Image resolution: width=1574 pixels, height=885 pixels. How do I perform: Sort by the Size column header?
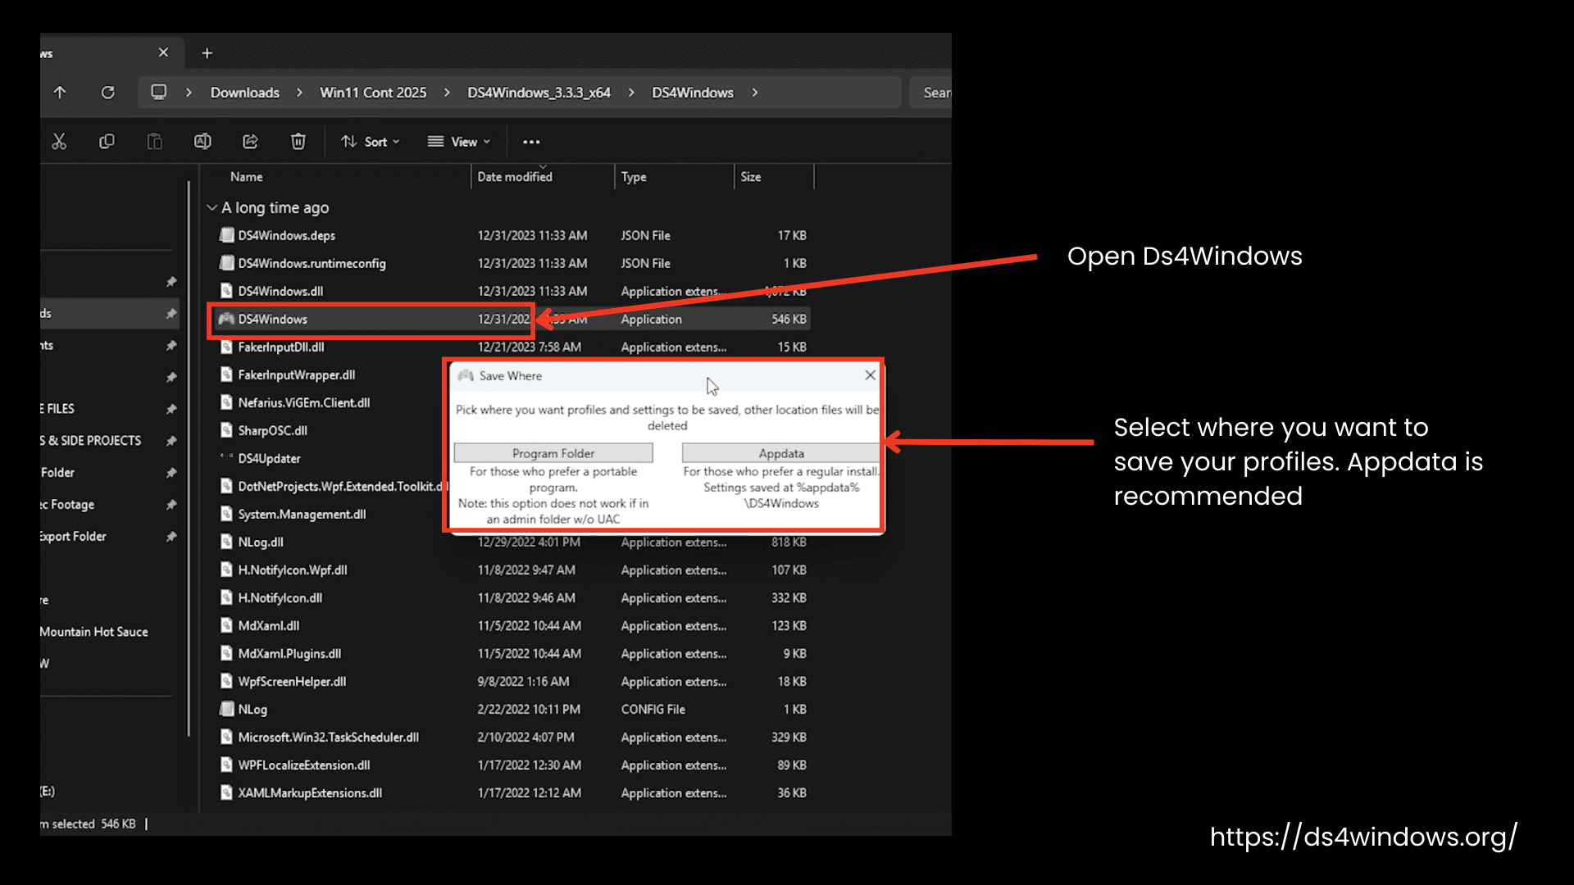750,177
